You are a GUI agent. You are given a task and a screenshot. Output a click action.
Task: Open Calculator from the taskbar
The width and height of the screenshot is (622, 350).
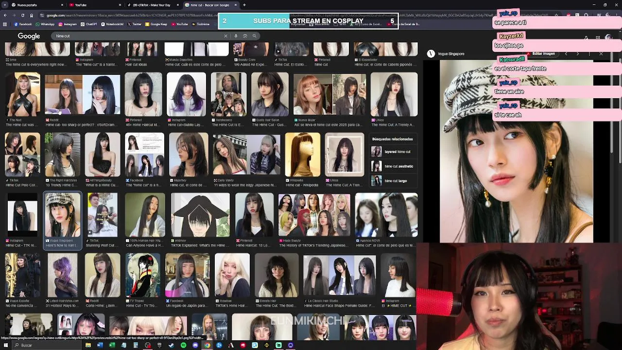tap(136, 345)
